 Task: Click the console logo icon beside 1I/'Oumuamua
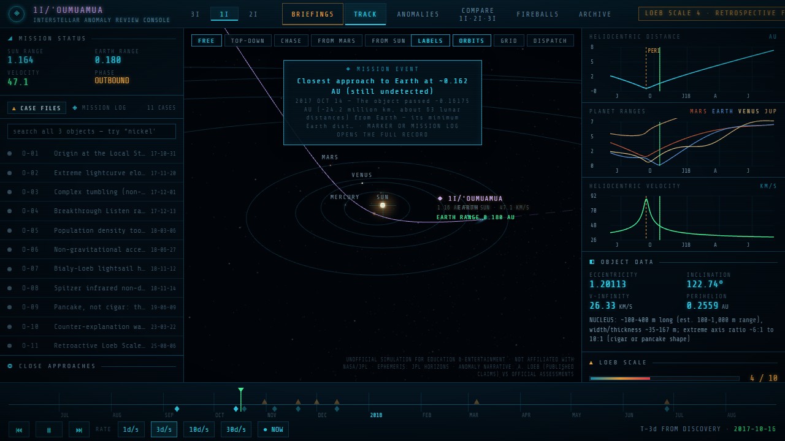pyautogui.click(x=17, y=13)
